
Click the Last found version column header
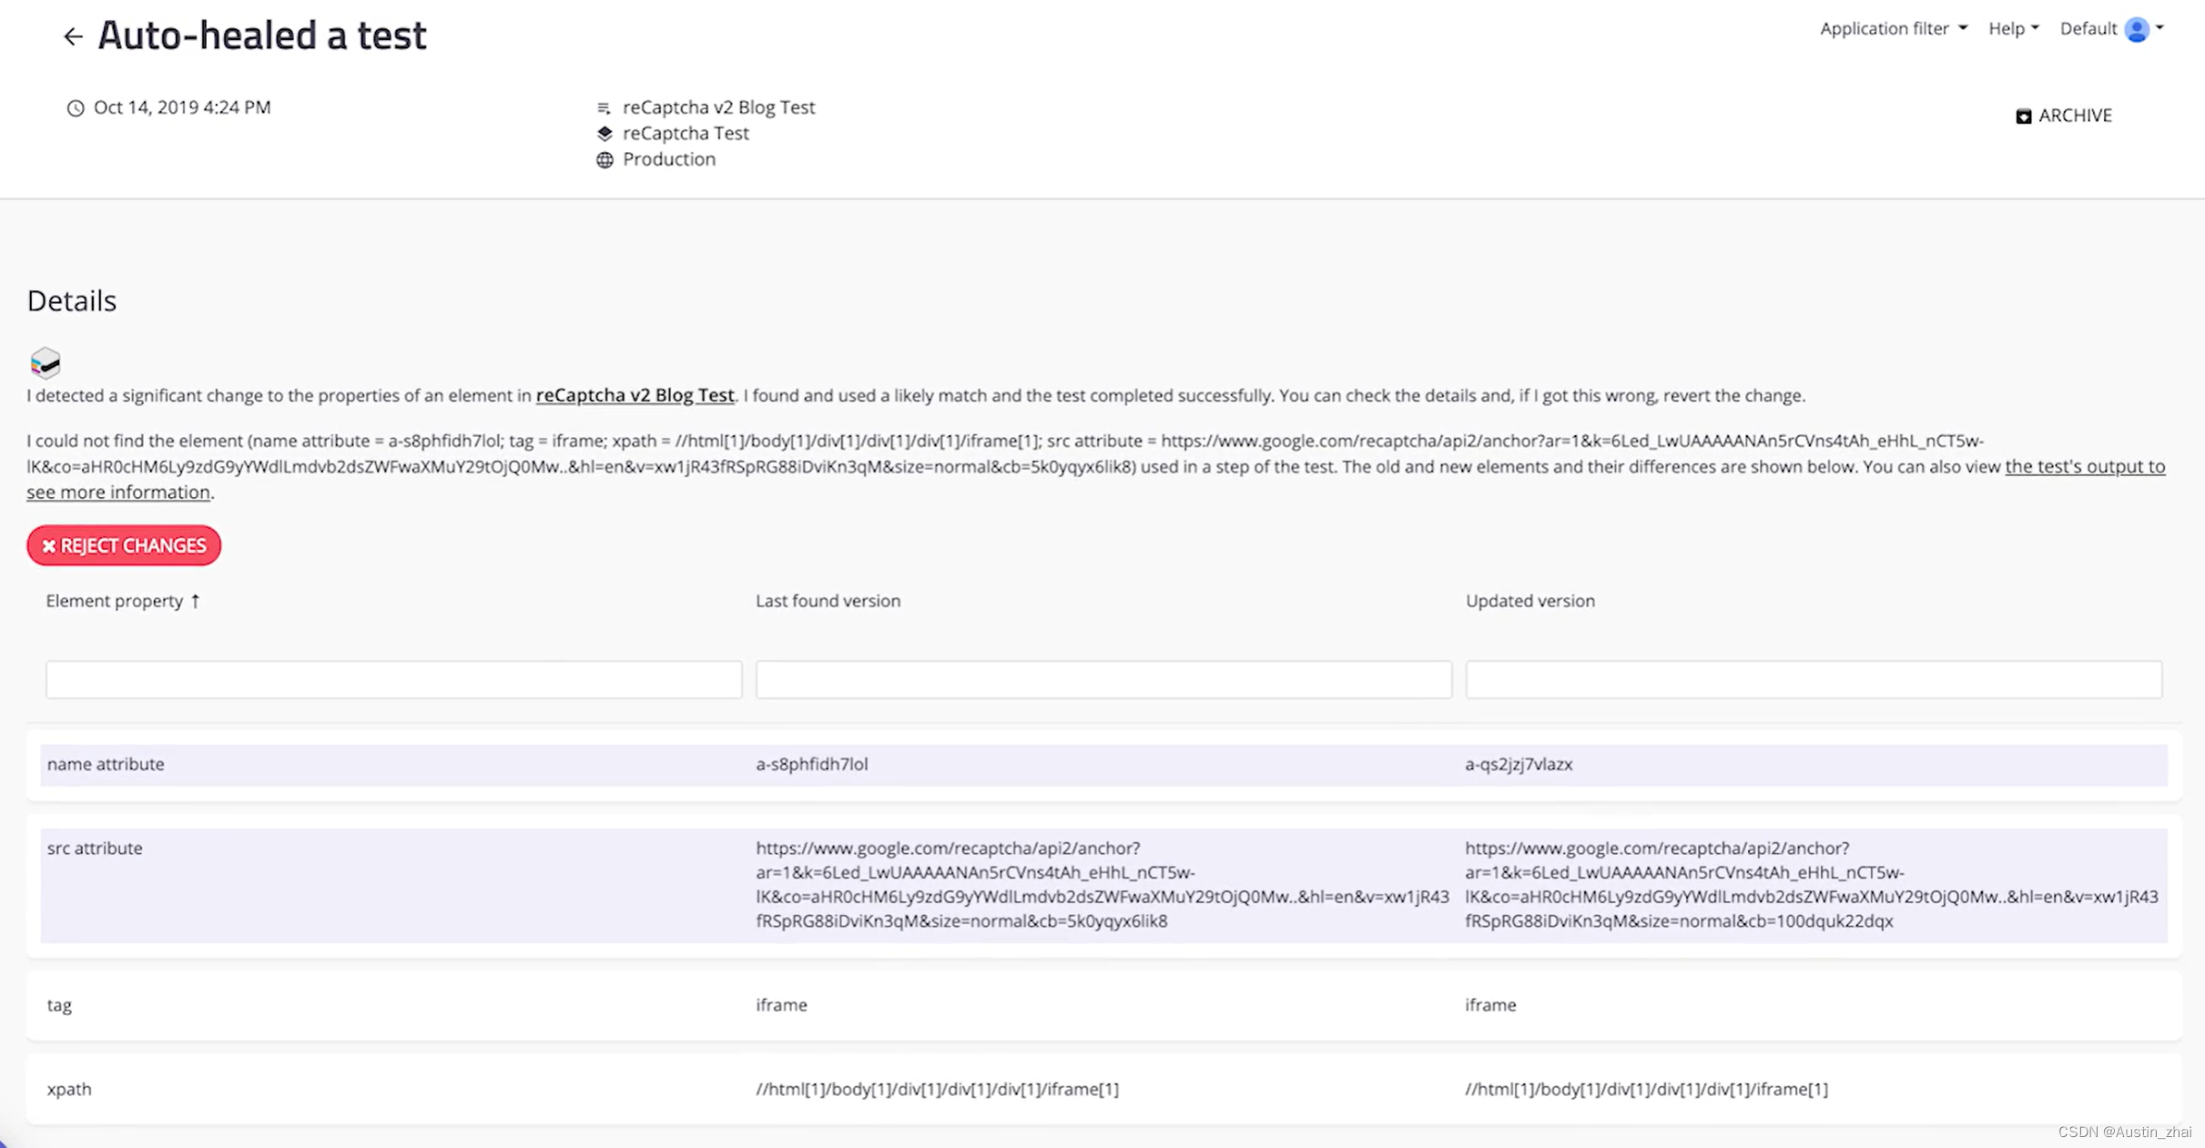pos(828,601)
